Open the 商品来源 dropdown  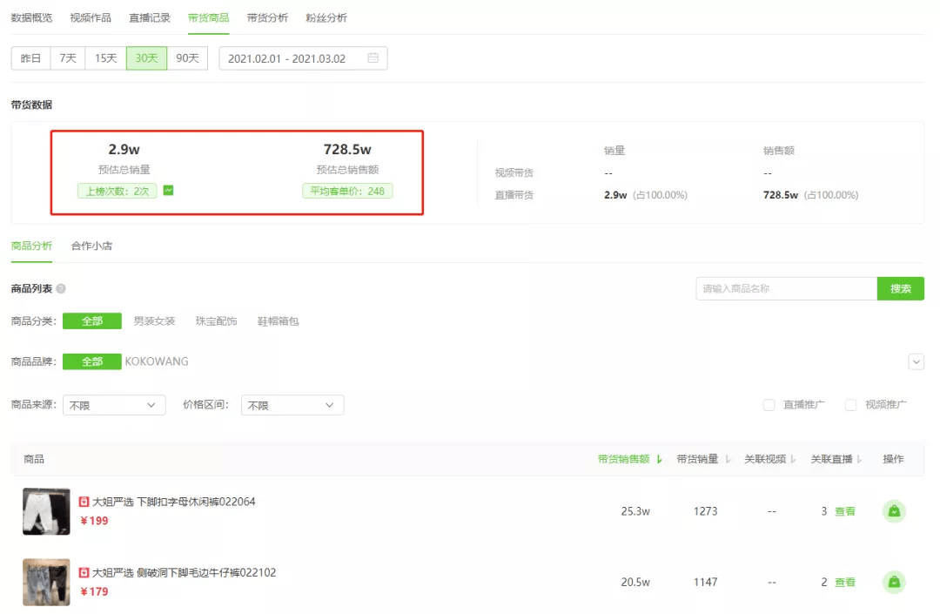click(x=114, y=405)
